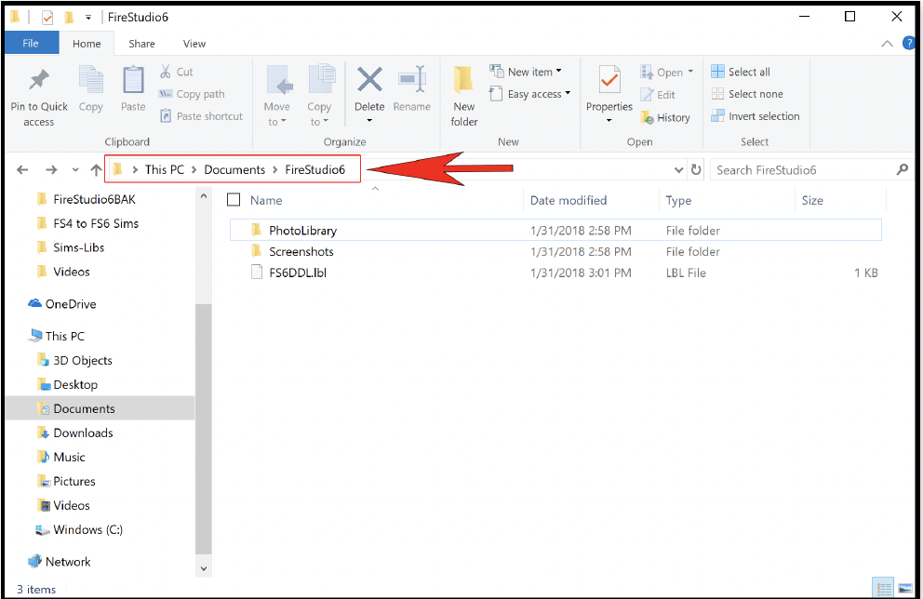
Task: Click the Open command
Action: [x=667, y=73]
